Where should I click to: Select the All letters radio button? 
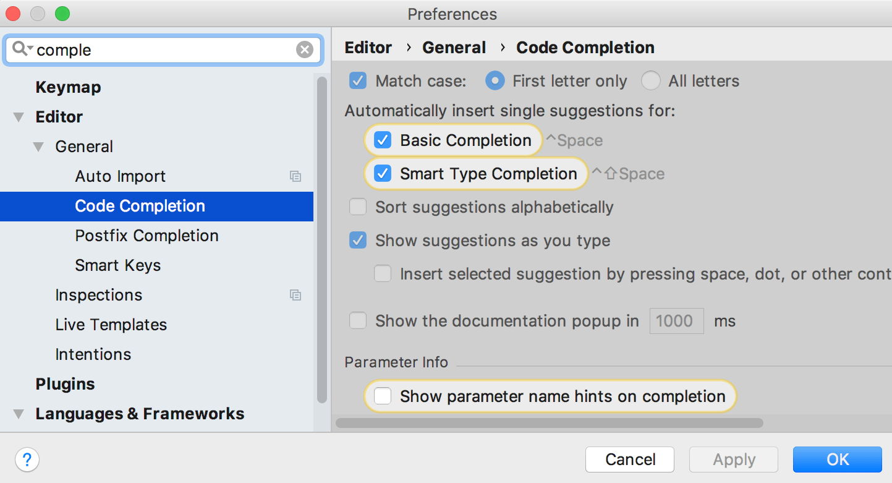tap(650, 80)
